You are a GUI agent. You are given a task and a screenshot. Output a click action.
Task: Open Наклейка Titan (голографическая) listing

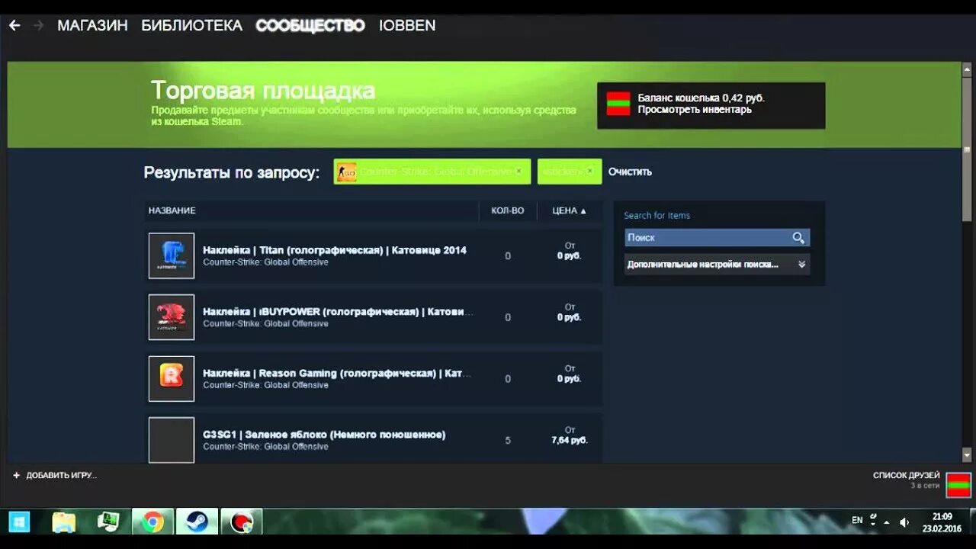335,250
